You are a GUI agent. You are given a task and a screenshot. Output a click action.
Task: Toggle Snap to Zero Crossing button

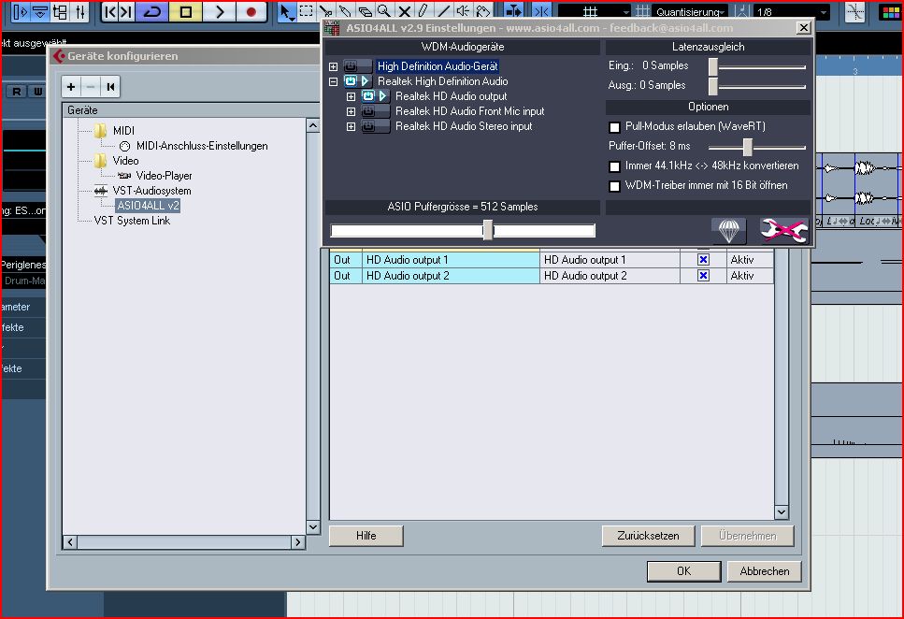pos(855,11)
